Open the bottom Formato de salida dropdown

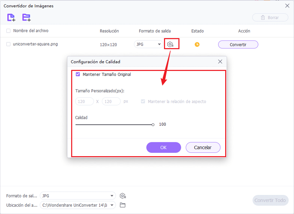[x=77, y=196]
